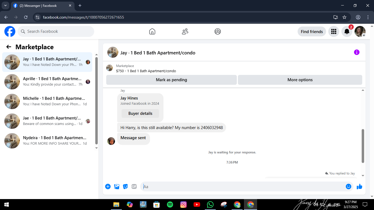374x210 pixels.
Task: Open the $750 1 Bed 1 Bath listing link
Action: tap(146, 71)
